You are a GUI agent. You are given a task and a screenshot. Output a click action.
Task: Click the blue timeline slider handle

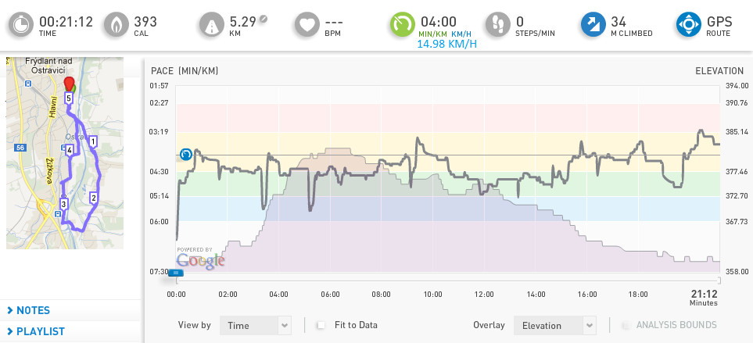[x=176, y=273]
